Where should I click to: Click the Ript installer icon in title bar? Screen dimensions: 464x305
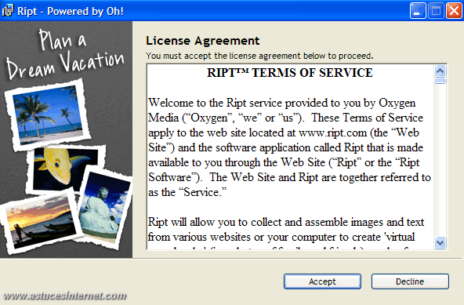coord(7,11)
